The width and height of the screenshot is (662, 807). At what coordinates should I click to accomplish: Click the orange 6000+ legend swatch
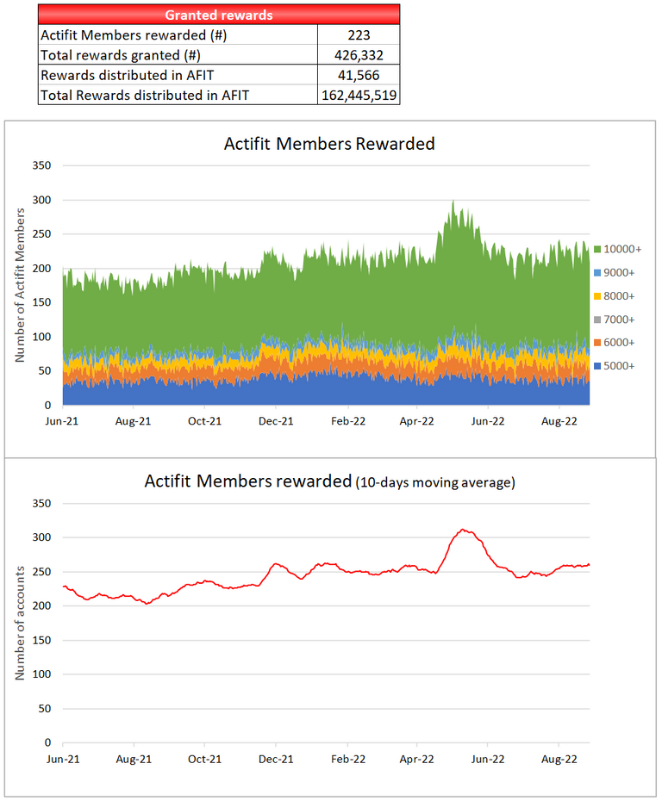click(x=597, y=342)
